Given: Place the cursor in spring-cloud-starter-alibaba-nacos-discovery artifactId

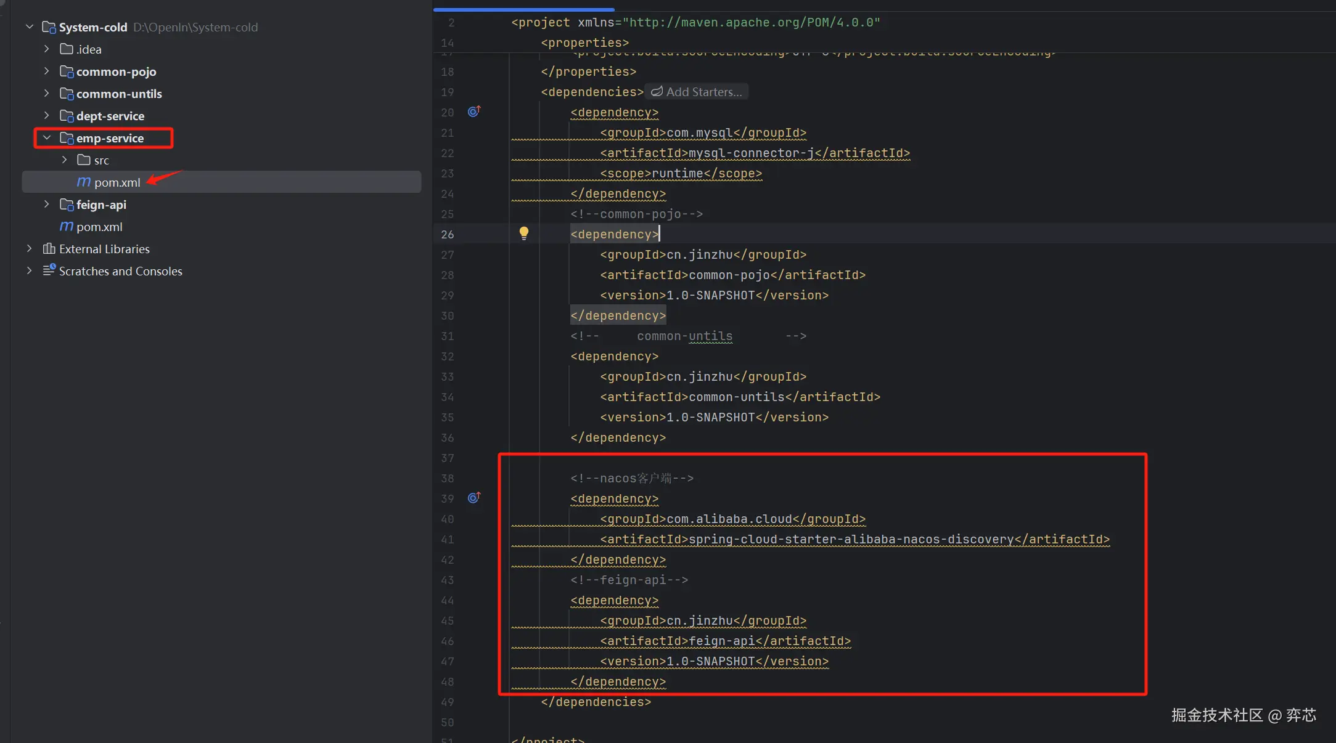Looking at the screenshot, I should tap(851, 539).
